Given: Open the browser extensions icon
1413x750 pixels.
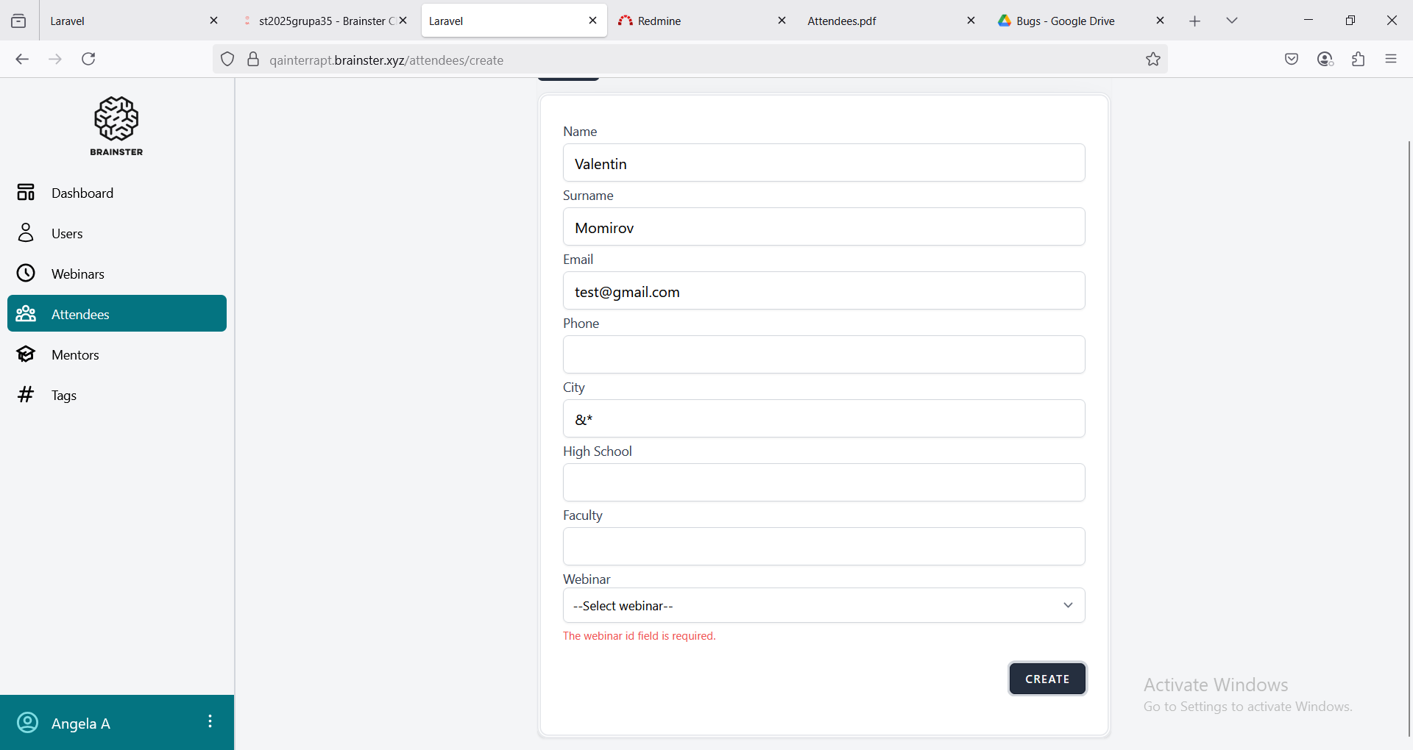Looking at the screenshot, I should [x=1358, y=60].
